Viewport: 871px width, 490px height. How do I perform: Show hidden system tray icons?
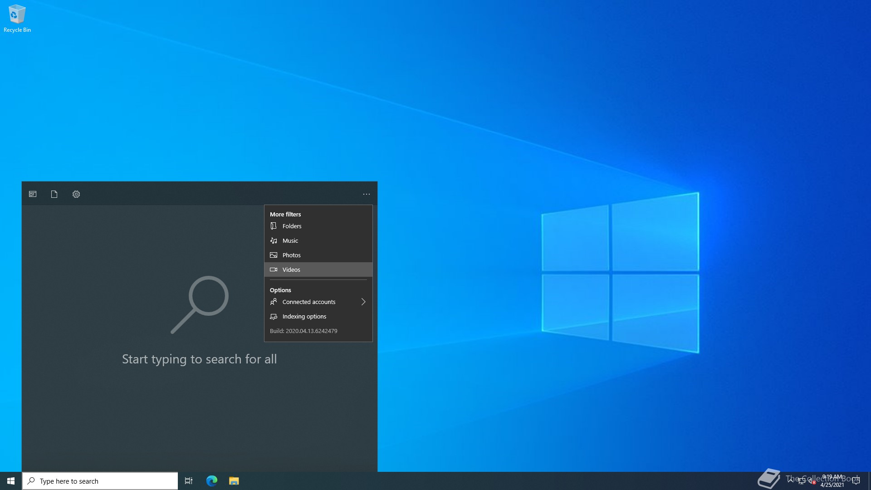(791, 481)
